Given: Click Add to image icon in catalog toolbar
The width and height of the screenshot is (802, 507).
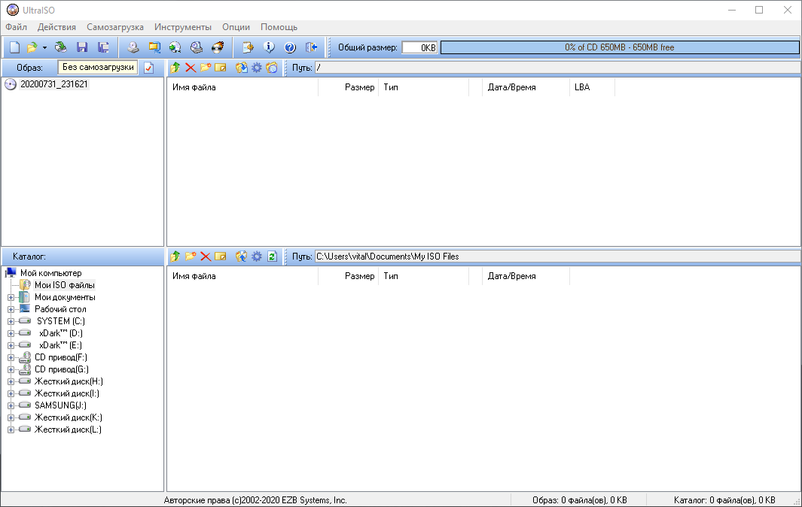Looking at the screenshot, I should [x=242, y=256].
